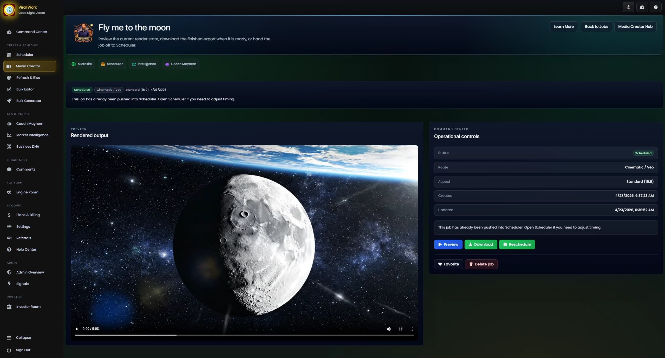Click the Standard (16:9) aspect value
665x358 pixels.
click(x=640, y=182)
